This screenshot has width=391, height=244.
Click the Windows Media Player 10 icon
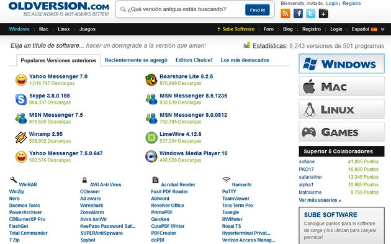tap(151, 156)
